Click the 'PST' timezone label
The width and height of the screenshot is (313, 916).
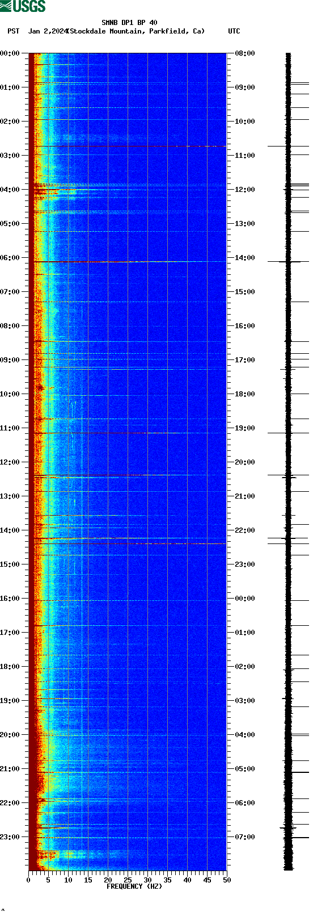click(14, 31)
